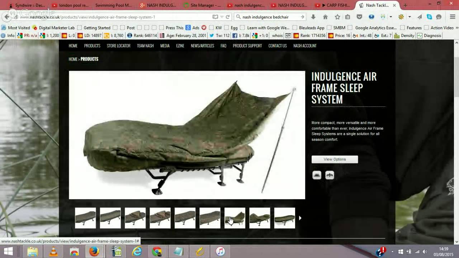Click the View Options button
This screenshot has width=459, height=258.
tap(335, 159)
